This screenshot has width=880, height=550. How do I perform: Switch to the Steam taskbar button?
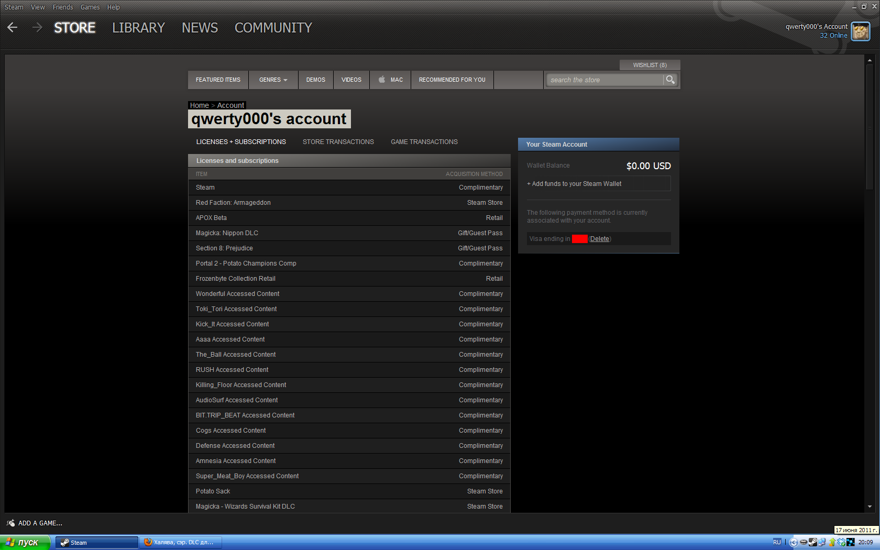point(97,542)
